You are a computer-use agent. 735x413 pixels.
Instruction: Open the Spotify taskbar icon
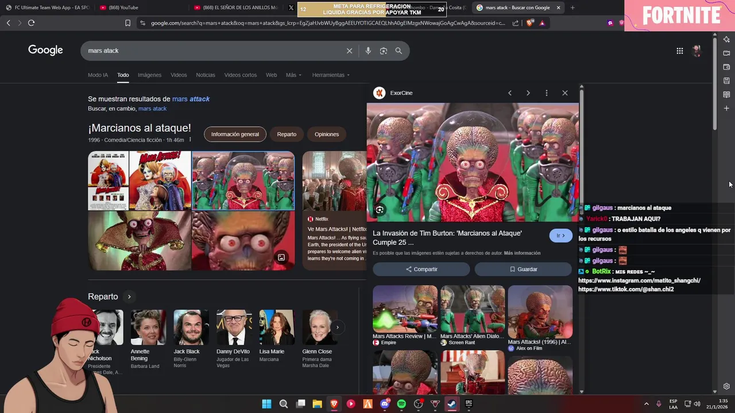point(401,404)
